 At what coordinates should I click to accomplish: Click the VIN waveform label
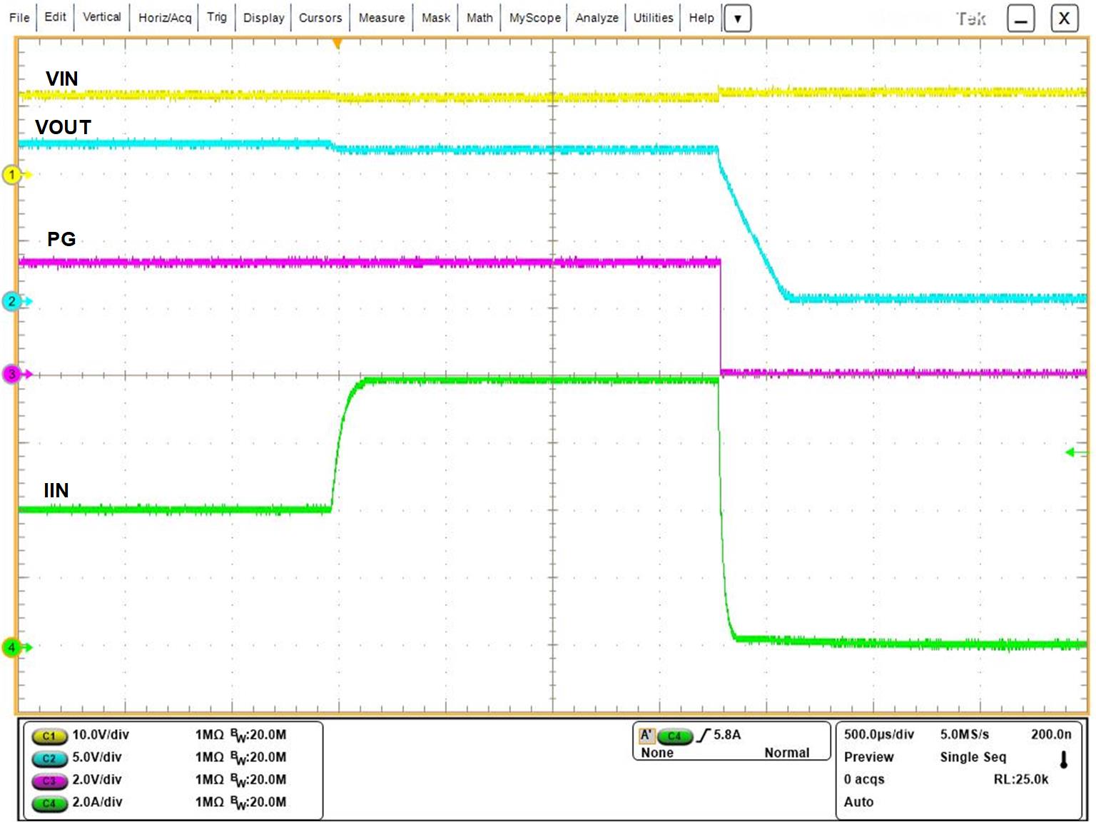(x=62, y=78)
